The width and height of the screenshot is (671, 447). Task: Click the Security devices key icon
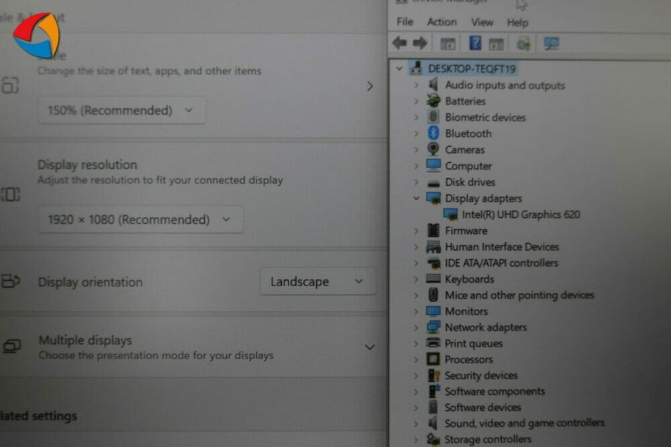tap(433, 375)
